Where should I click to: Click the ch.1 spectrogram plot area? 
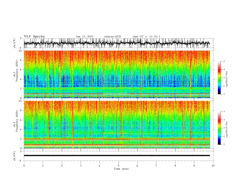(x=117, y=74)
